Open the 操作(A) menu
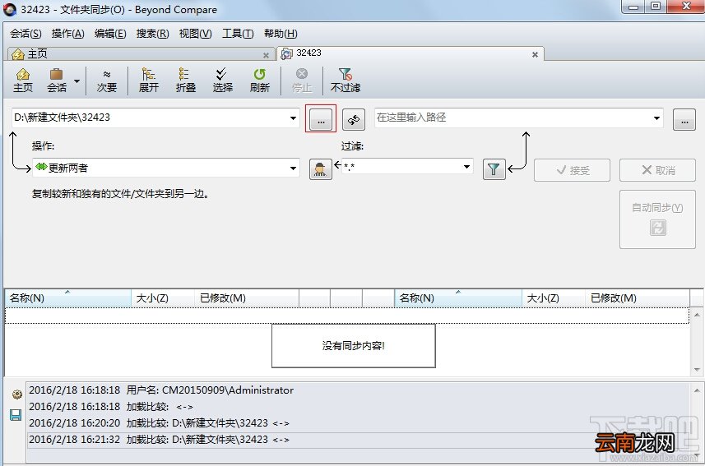The height and width of the screenshot is (466, 705). 68,34
